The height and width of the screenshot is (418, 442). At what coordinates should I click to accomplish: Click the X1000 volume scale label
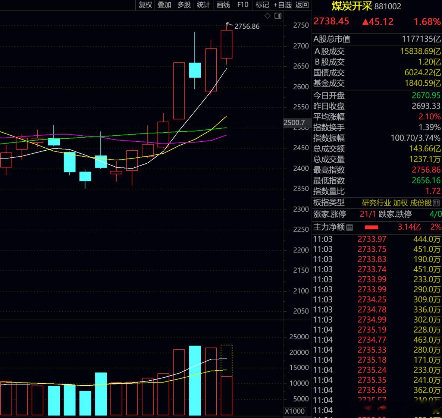pyautogui.click(x=295, y=411)
